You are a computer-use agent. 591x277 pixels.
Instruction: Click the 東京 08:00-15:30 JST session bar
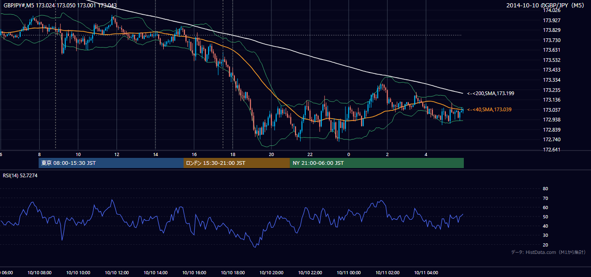click(111, 163)
